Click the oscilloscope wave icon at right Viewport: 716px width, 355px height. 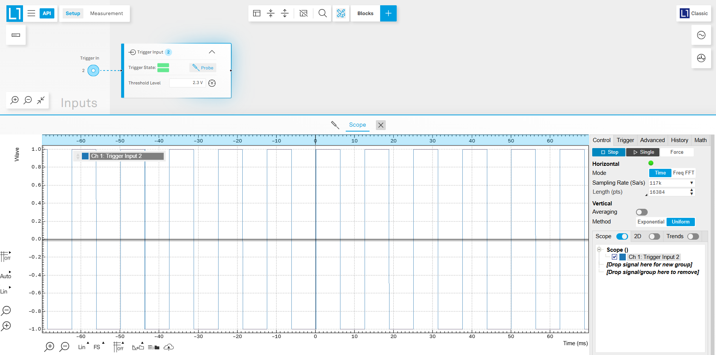click(701, 35)
